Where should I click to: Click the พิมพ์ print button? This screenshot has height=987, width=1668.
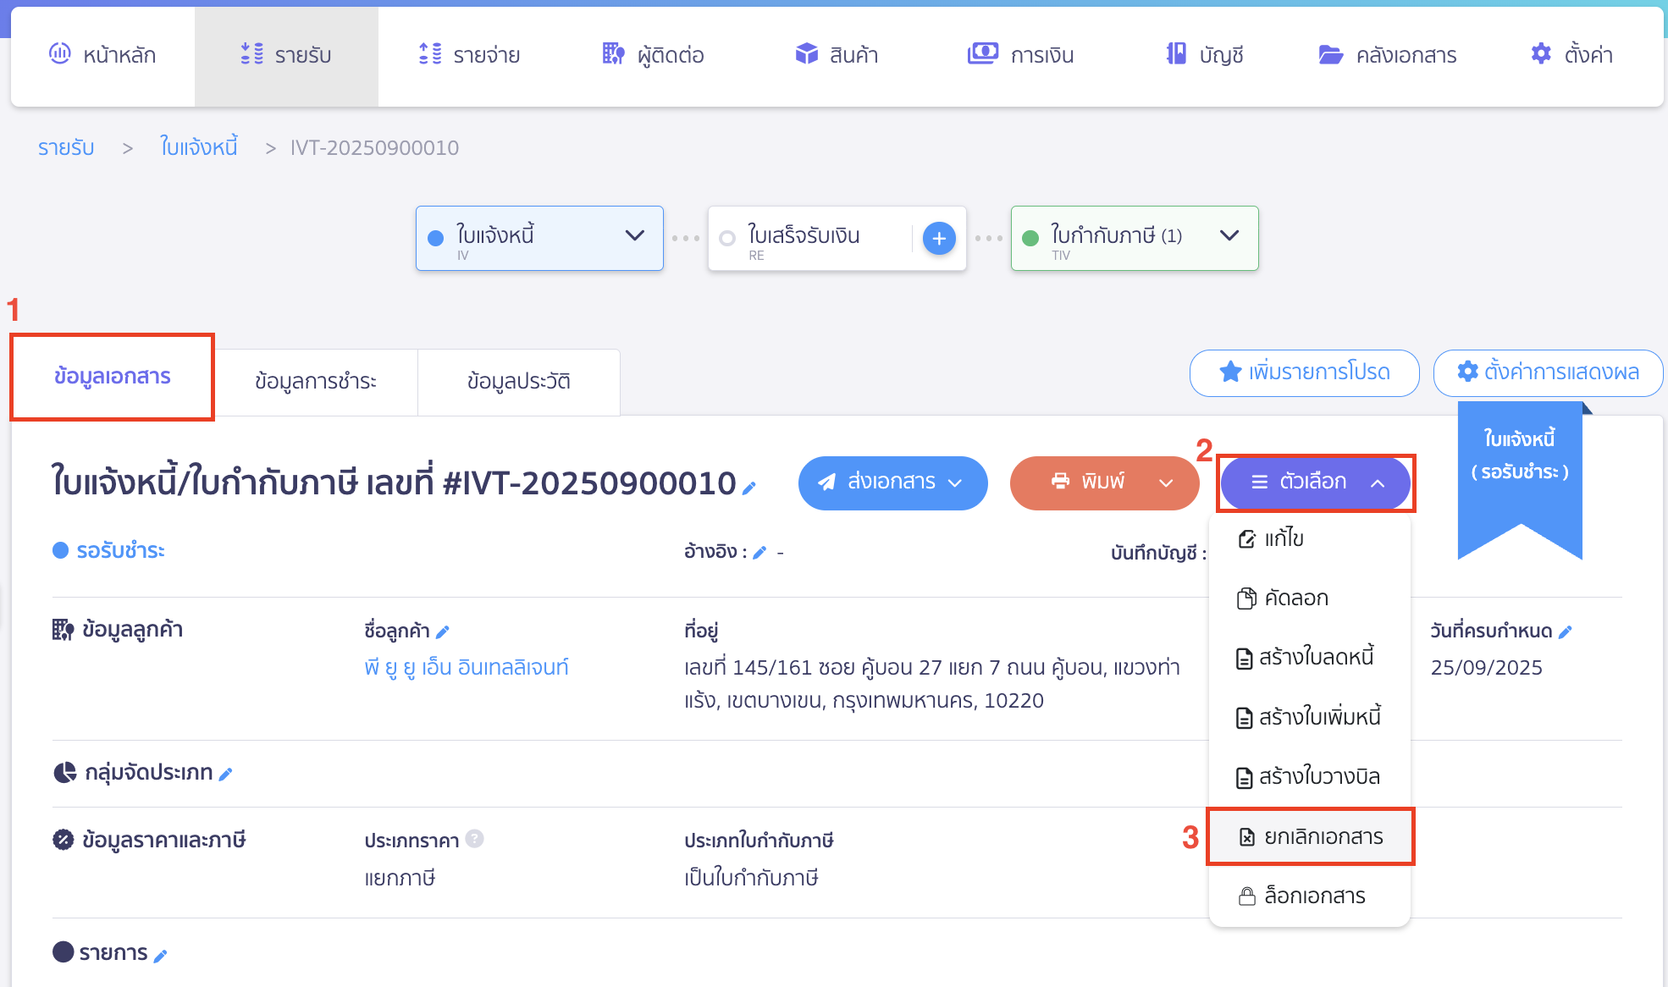click(1087, 482)
